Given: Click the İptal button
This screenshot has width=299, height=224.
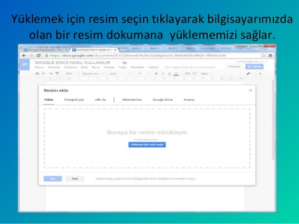Looking at the screenshot, I should tap(75, 179).
